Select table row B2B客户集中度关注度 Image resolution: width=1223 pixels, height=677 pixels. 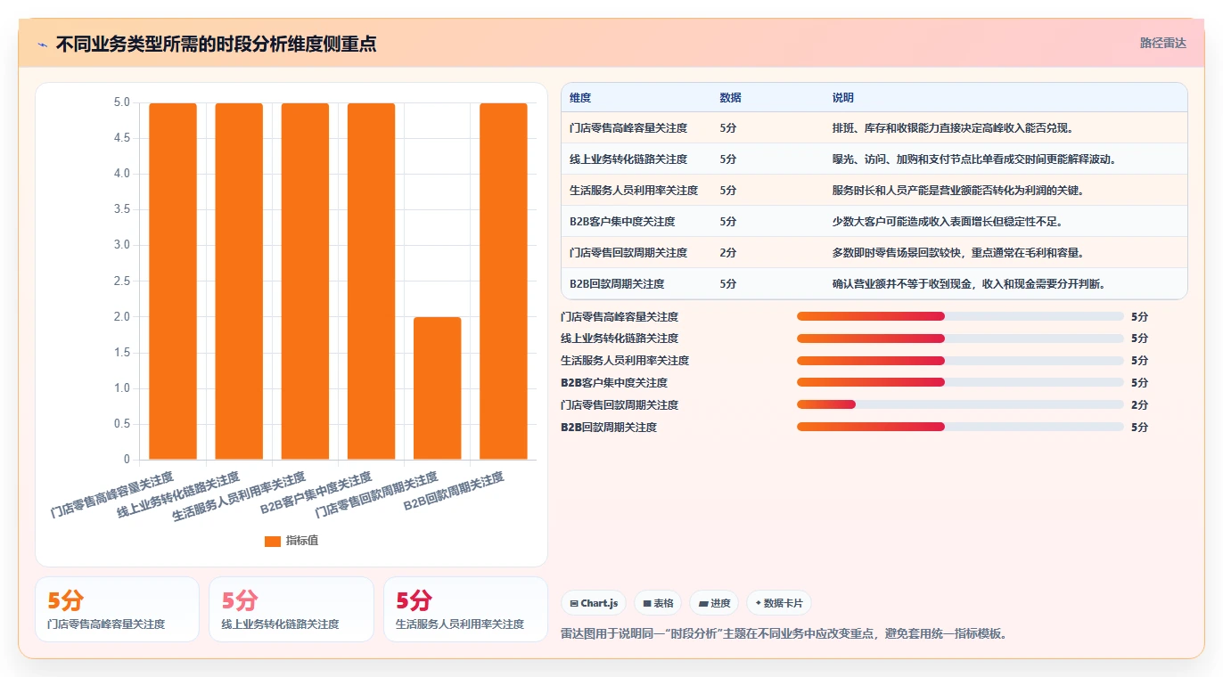874,222
